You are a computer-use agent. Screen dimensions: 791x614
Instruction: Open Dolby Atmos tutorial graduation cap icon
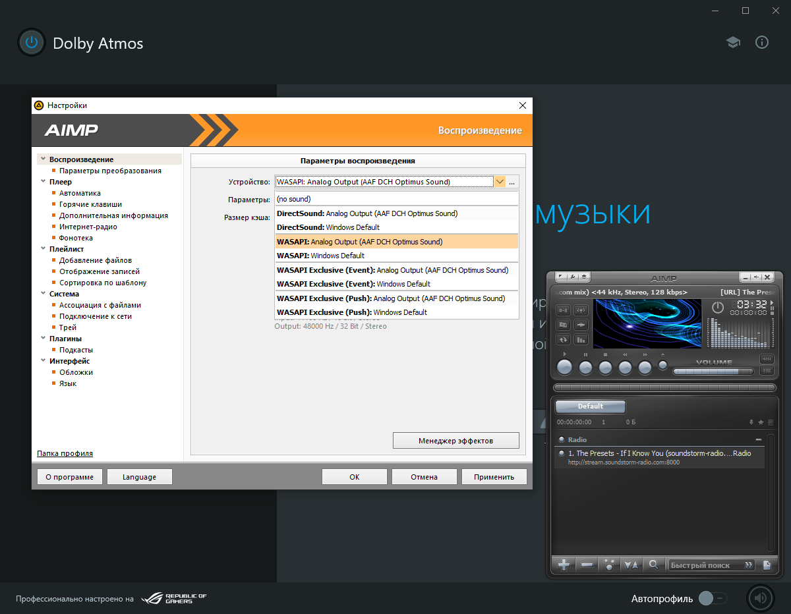click(733, 42)
